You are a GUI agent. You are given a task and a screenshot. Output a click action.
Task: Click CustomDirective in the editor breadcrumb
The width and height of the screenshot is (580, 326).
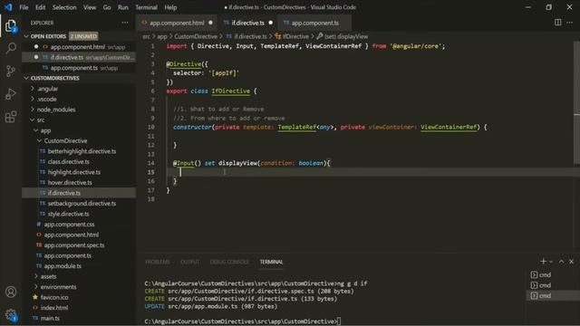click(x=196, y=36)
